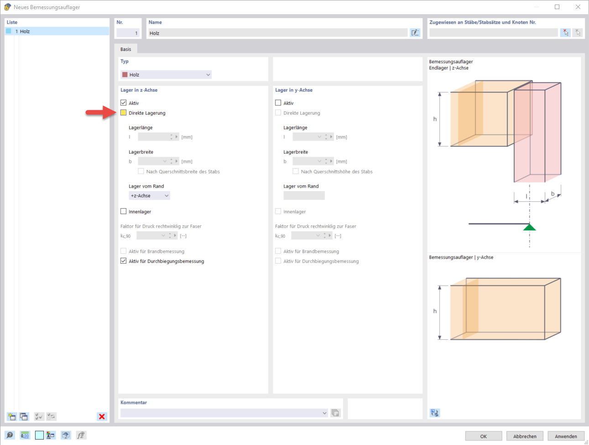This screenshot has width=589, height=445.
Task: Open Lagerlänge l dropdown in y-Achse
Action: click(x=319, y=137)
